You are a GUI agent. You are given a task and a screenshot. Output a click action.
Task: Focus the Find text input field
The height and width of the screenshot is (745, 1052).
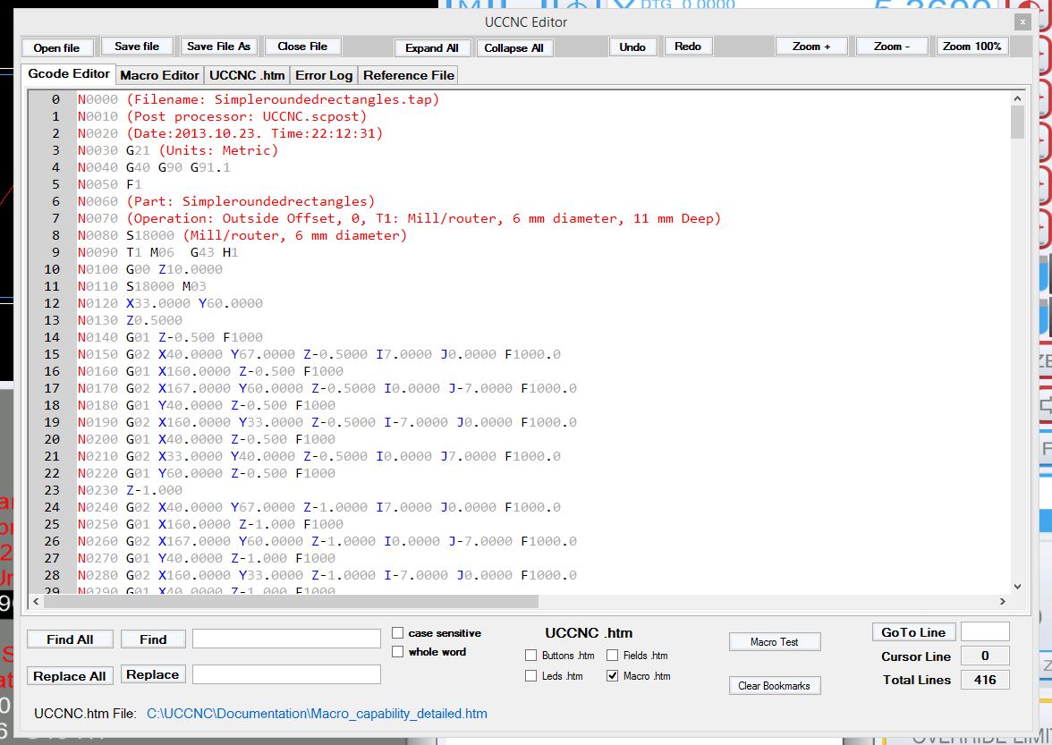pos(286,639)
